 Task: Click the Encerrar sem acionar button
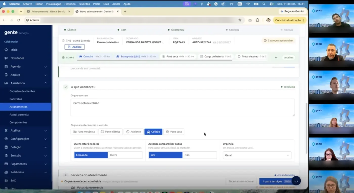[x=241, y=181]
